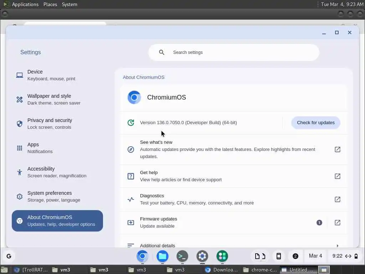Image resolution: width=365 pixels, height=274 pixels.
Task: Open the G launcher button on shelf
Action: [x=9, y=256]
